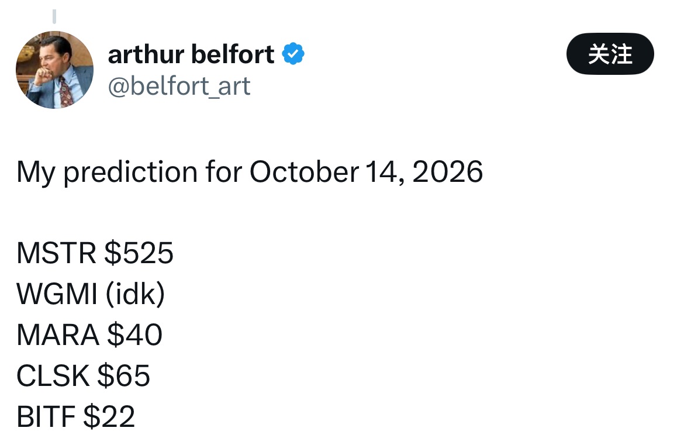
Task: Click the $40 price target
Action: tap(135, 334)
